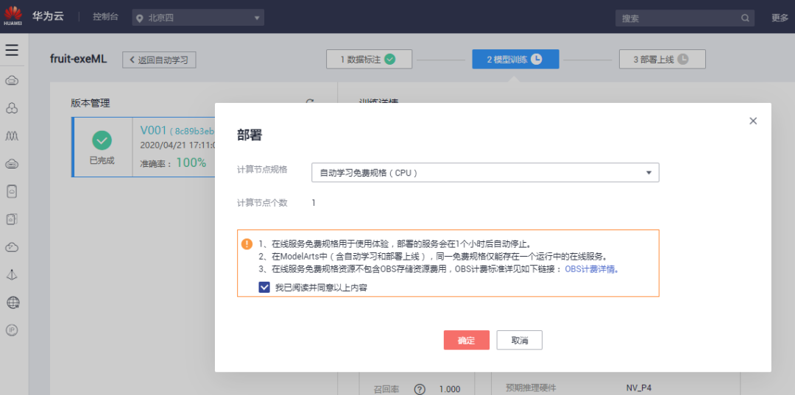Click the three-circles cluster icon in the sidebar
This screenshot has height=395, width=795.
[13, 108]
